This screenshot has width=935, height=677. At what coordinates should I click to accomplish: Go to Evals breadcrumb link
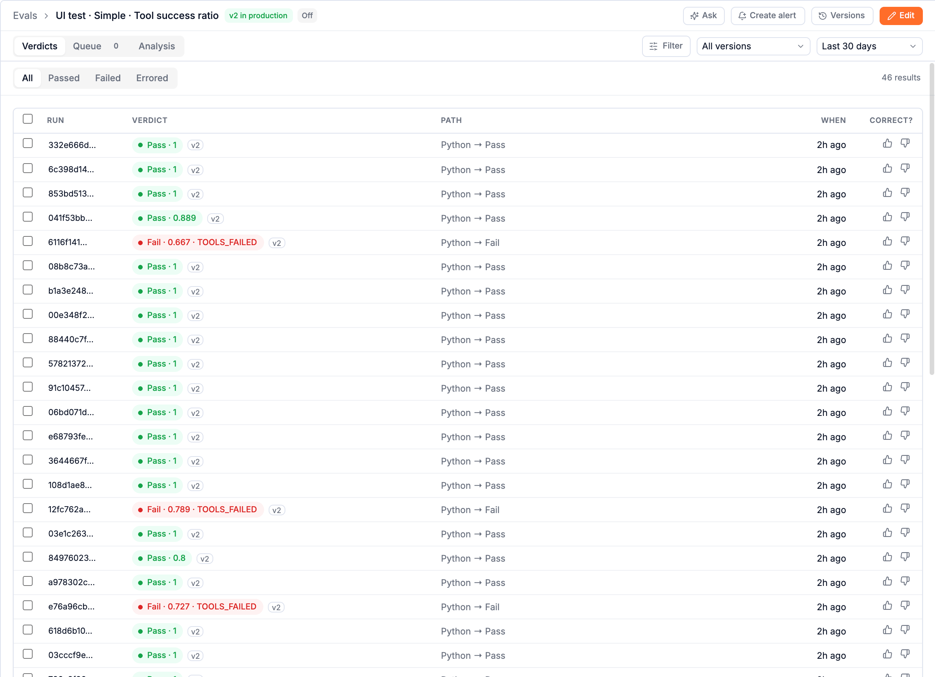[x=25, y=16]
